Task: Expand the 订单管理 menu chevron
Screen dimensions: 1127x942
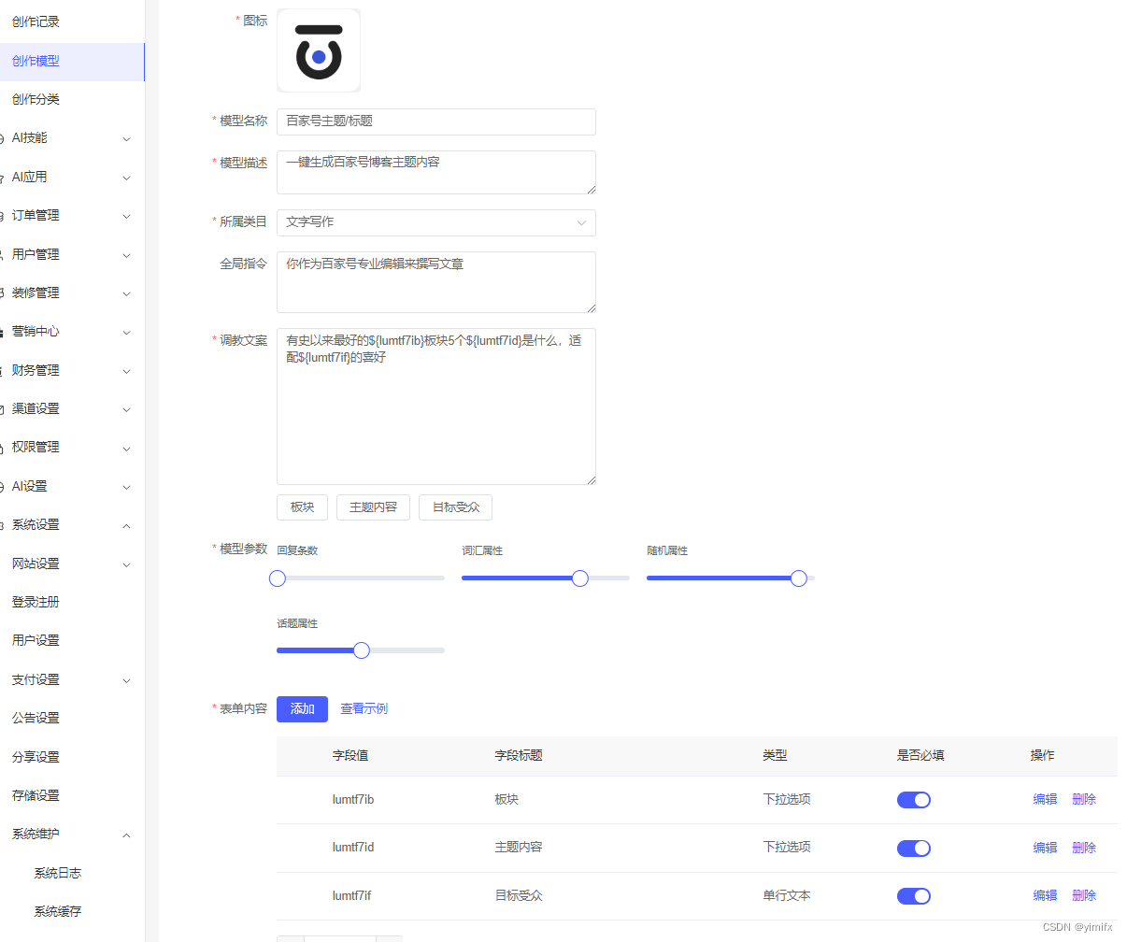Action: 127,216
